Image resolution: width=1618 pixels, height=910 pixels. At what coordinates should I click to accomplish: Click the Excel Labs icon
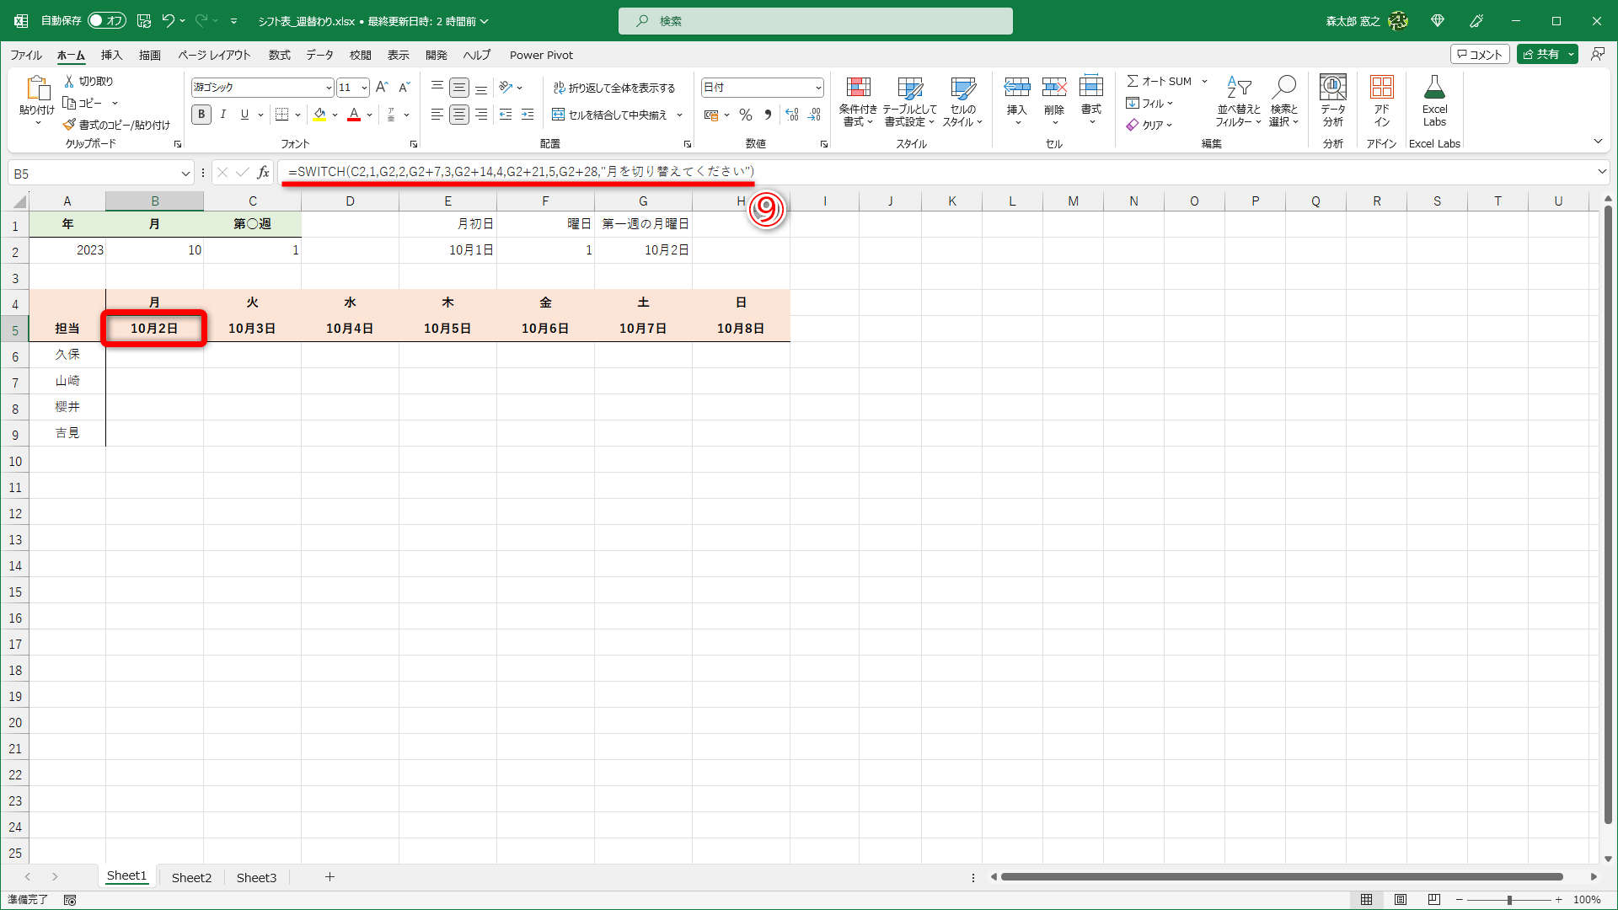[1434, 88]
